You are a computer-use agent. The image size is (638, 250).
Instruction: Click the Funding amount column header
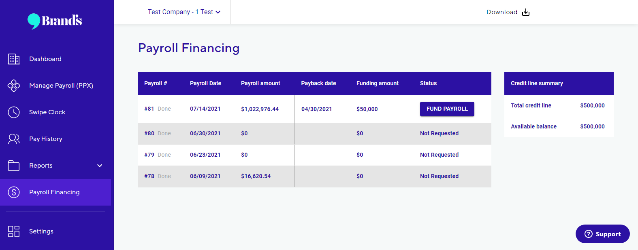click(x=378, y=83)
